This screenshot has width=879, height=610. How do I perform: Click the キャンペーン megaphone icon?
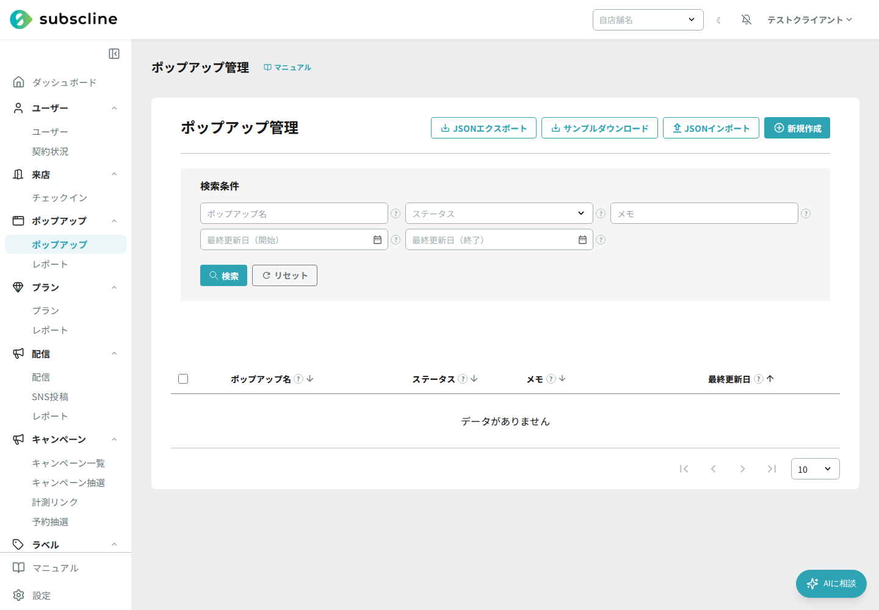click(x=18, y=439)
